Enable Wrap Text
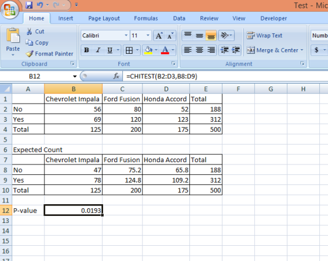This screenshot has height=261, width=328. 264,36
